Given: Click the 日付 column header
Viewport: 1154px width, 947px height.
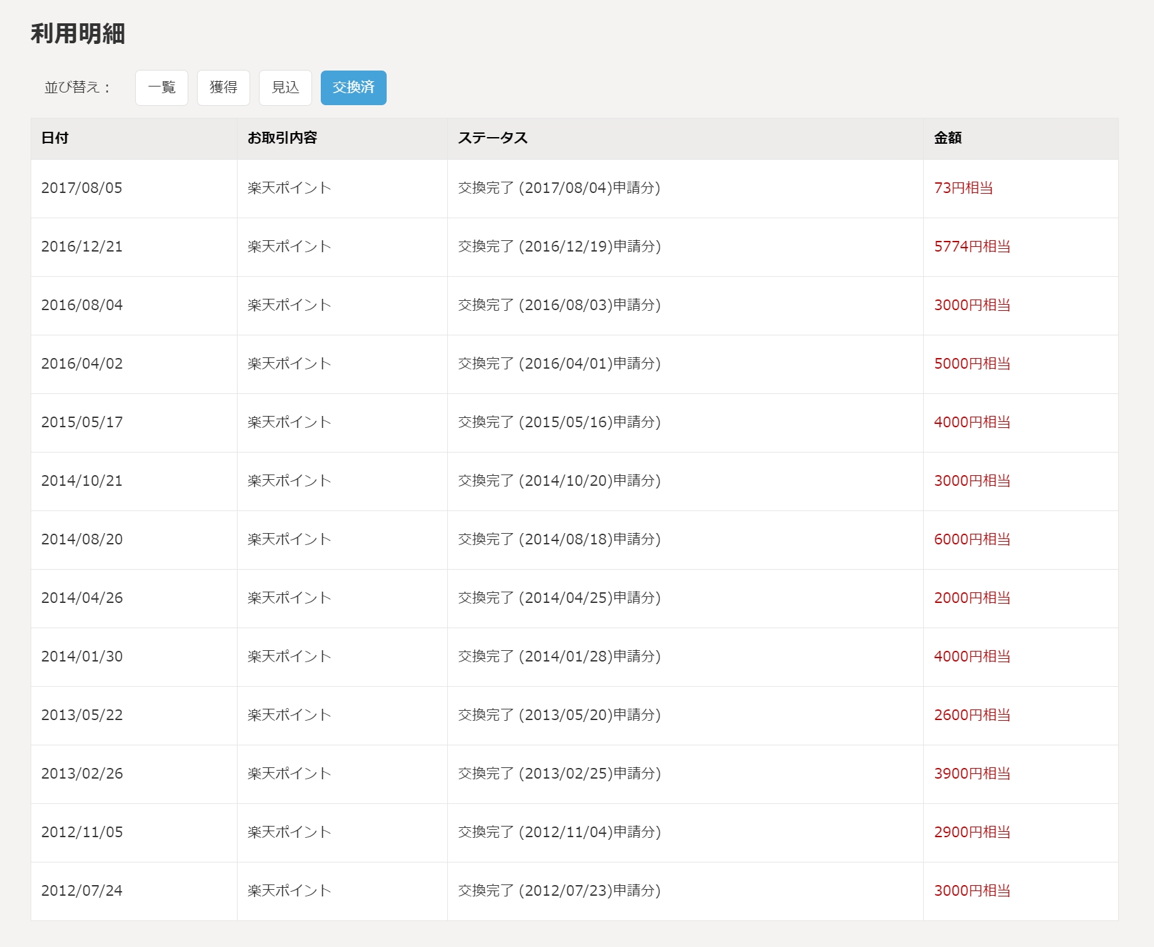Looking at the screenshot, I should tap(55, 138).
